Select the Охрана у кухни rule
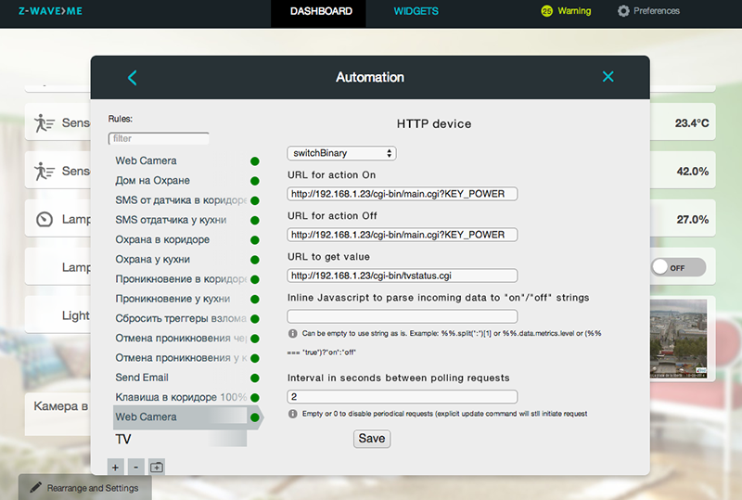Screen dimensions: 742x500 coord(152,260)
